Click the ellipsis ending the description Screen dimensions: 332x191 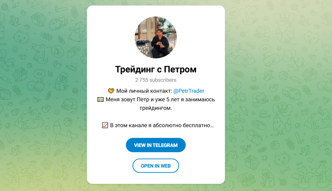point(212,126)
